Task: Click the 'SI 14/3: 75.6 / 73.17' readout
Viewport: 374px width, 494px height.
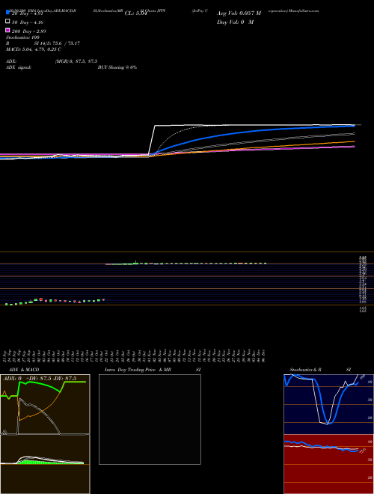Action: pyautogui.click(x=57, y=43)
